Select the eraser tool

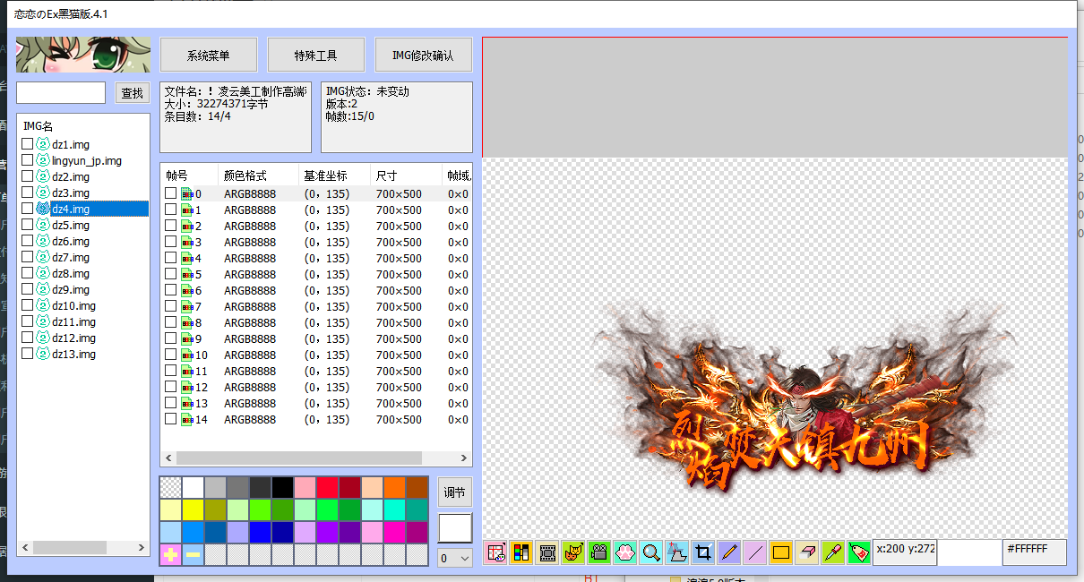804,552
